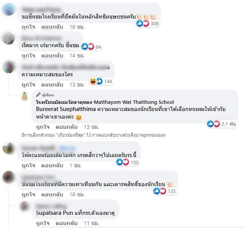Open the tagged Supatsara Pun profile
Image resolution: width=248 pixels, height=228 pixels.
[x=55, y=213]
